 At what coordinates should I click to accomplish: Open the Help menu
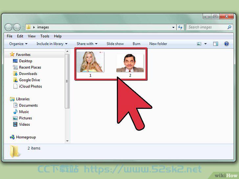pyautogui.click(x=58, y=36)
